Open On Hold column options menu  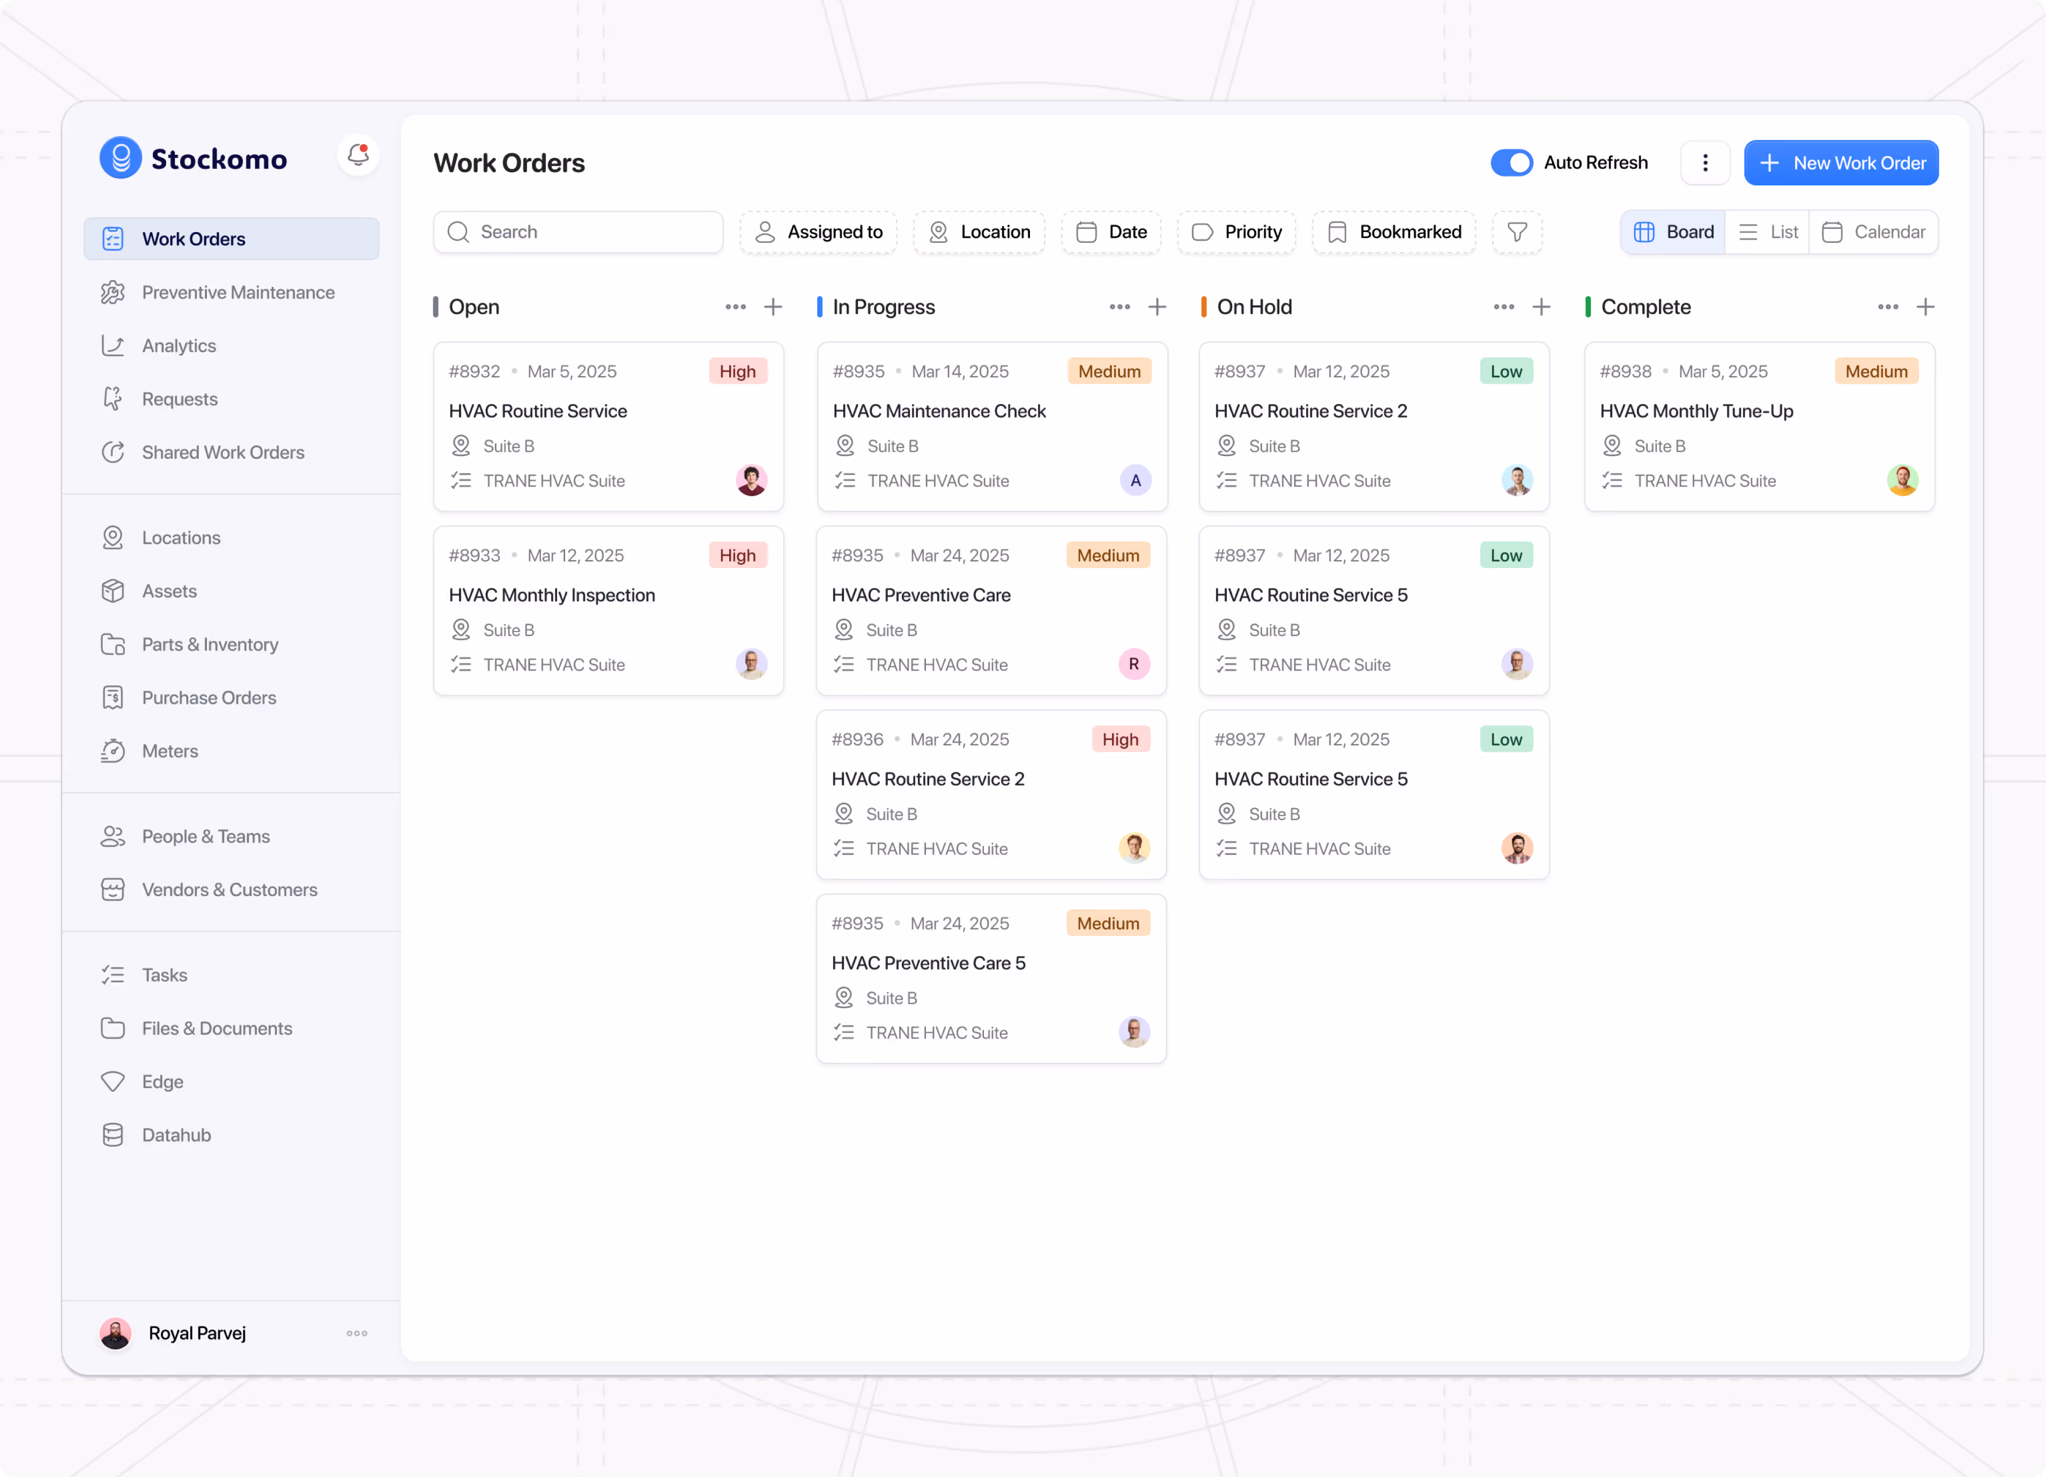(1503, 307)
